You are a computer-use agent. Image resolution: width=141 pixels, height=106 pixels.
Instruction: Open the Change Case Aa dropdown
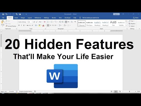click(40, 22)
